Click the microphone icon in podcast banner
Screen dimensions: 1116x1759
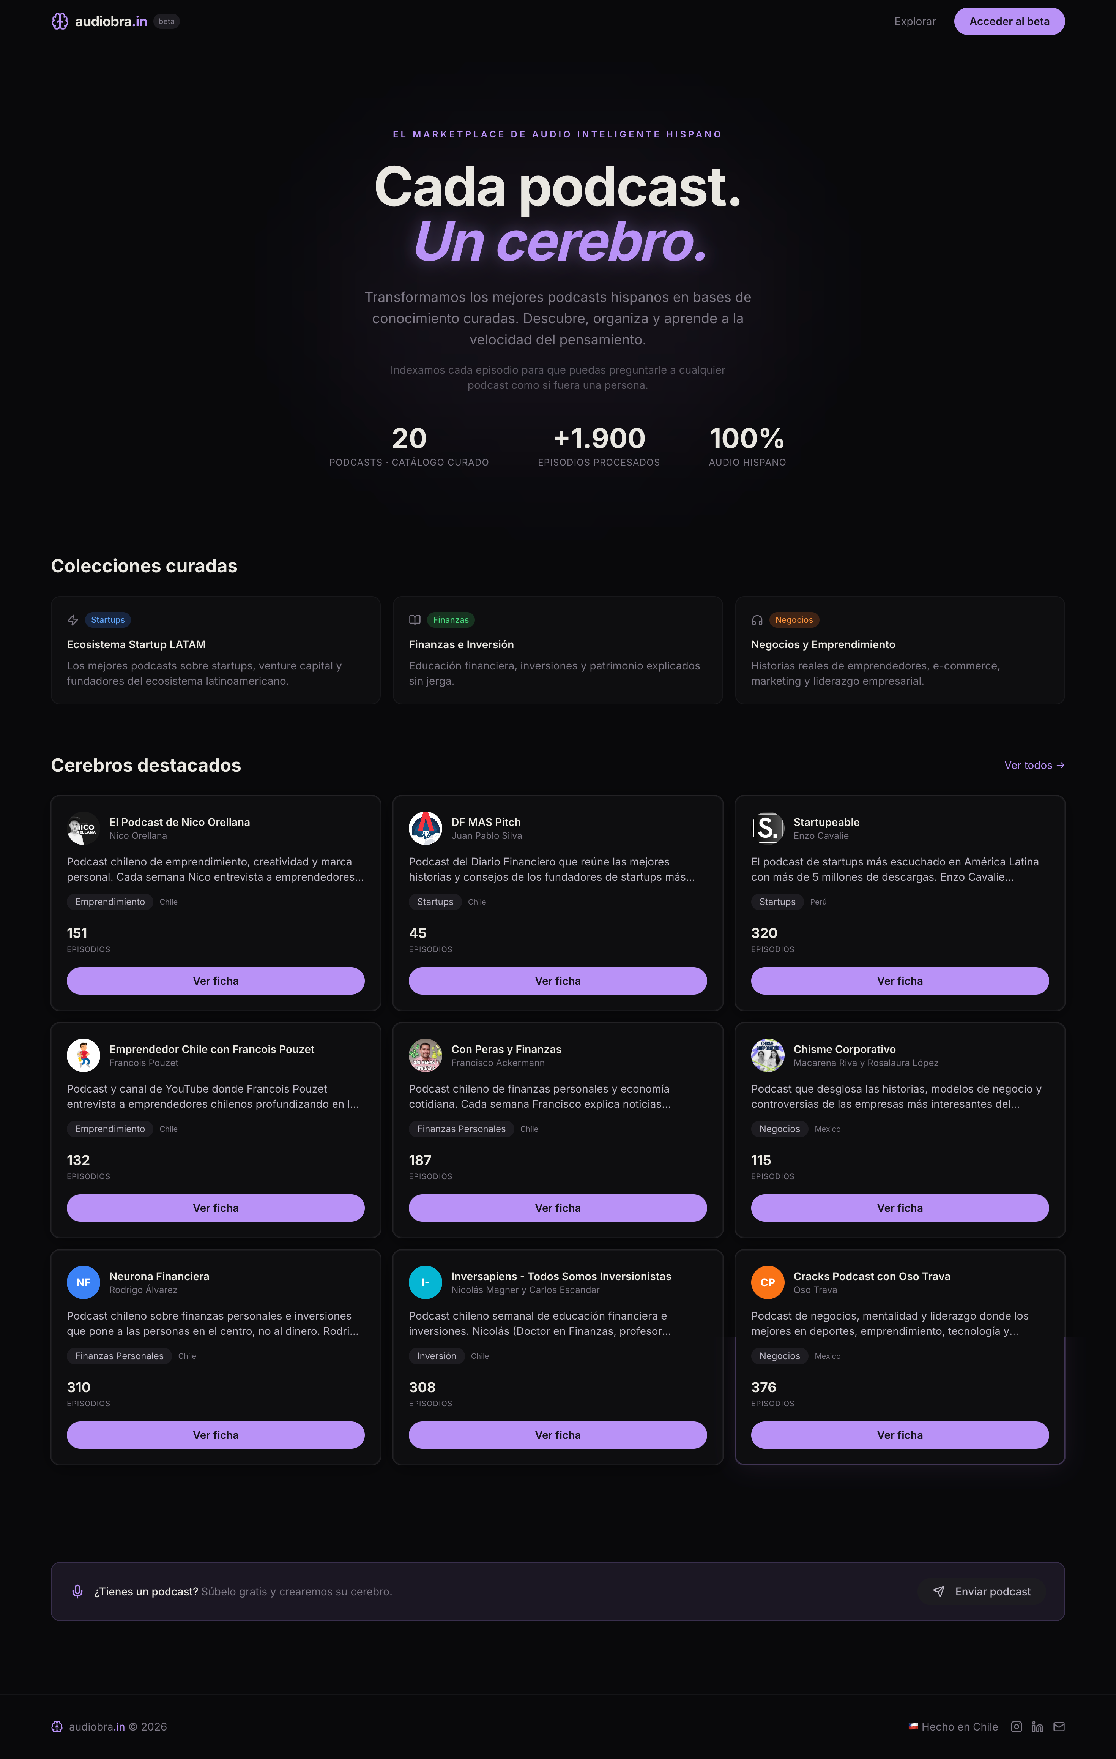click(x=77, y=1591)
